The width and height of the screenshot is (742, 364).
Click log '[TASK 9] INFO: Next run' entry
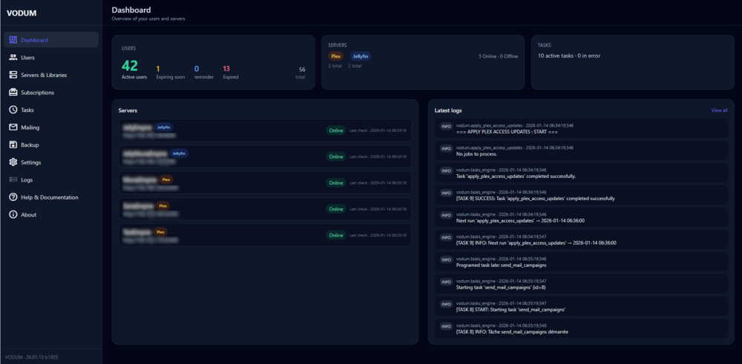point(536,243)
